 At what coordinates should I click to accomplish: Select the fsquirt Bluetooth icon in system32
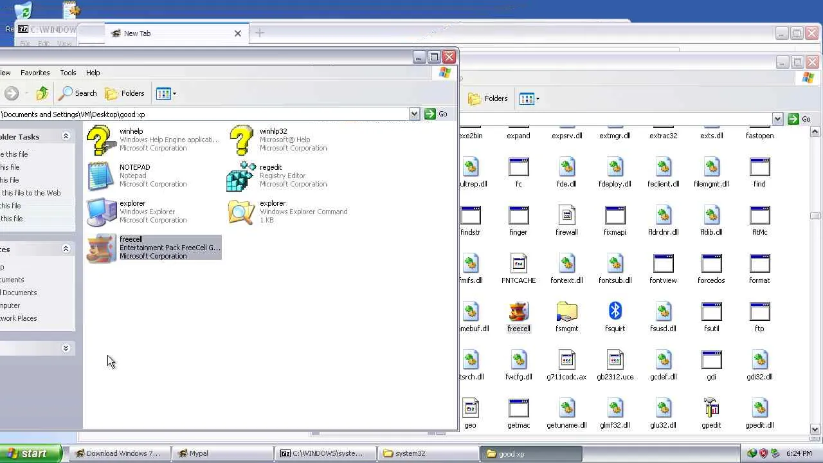pos(615,318)
